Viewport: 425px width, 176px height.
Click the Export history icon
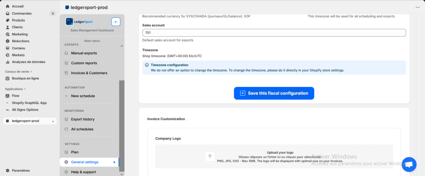pos(66,119)
